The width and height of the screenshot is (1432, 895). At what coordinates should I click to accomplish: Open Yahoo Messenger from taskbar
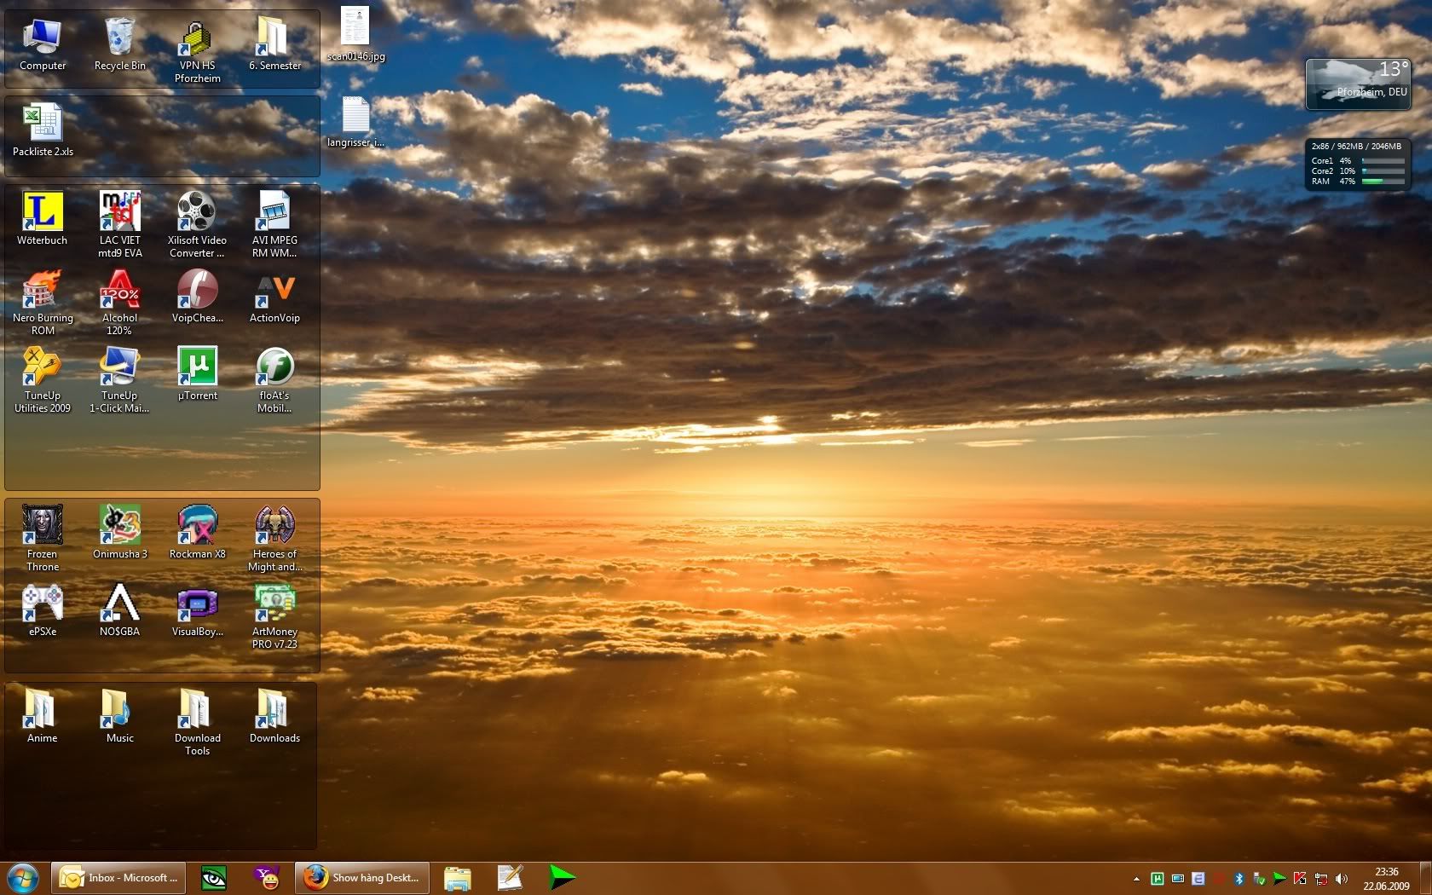[267, 878]
